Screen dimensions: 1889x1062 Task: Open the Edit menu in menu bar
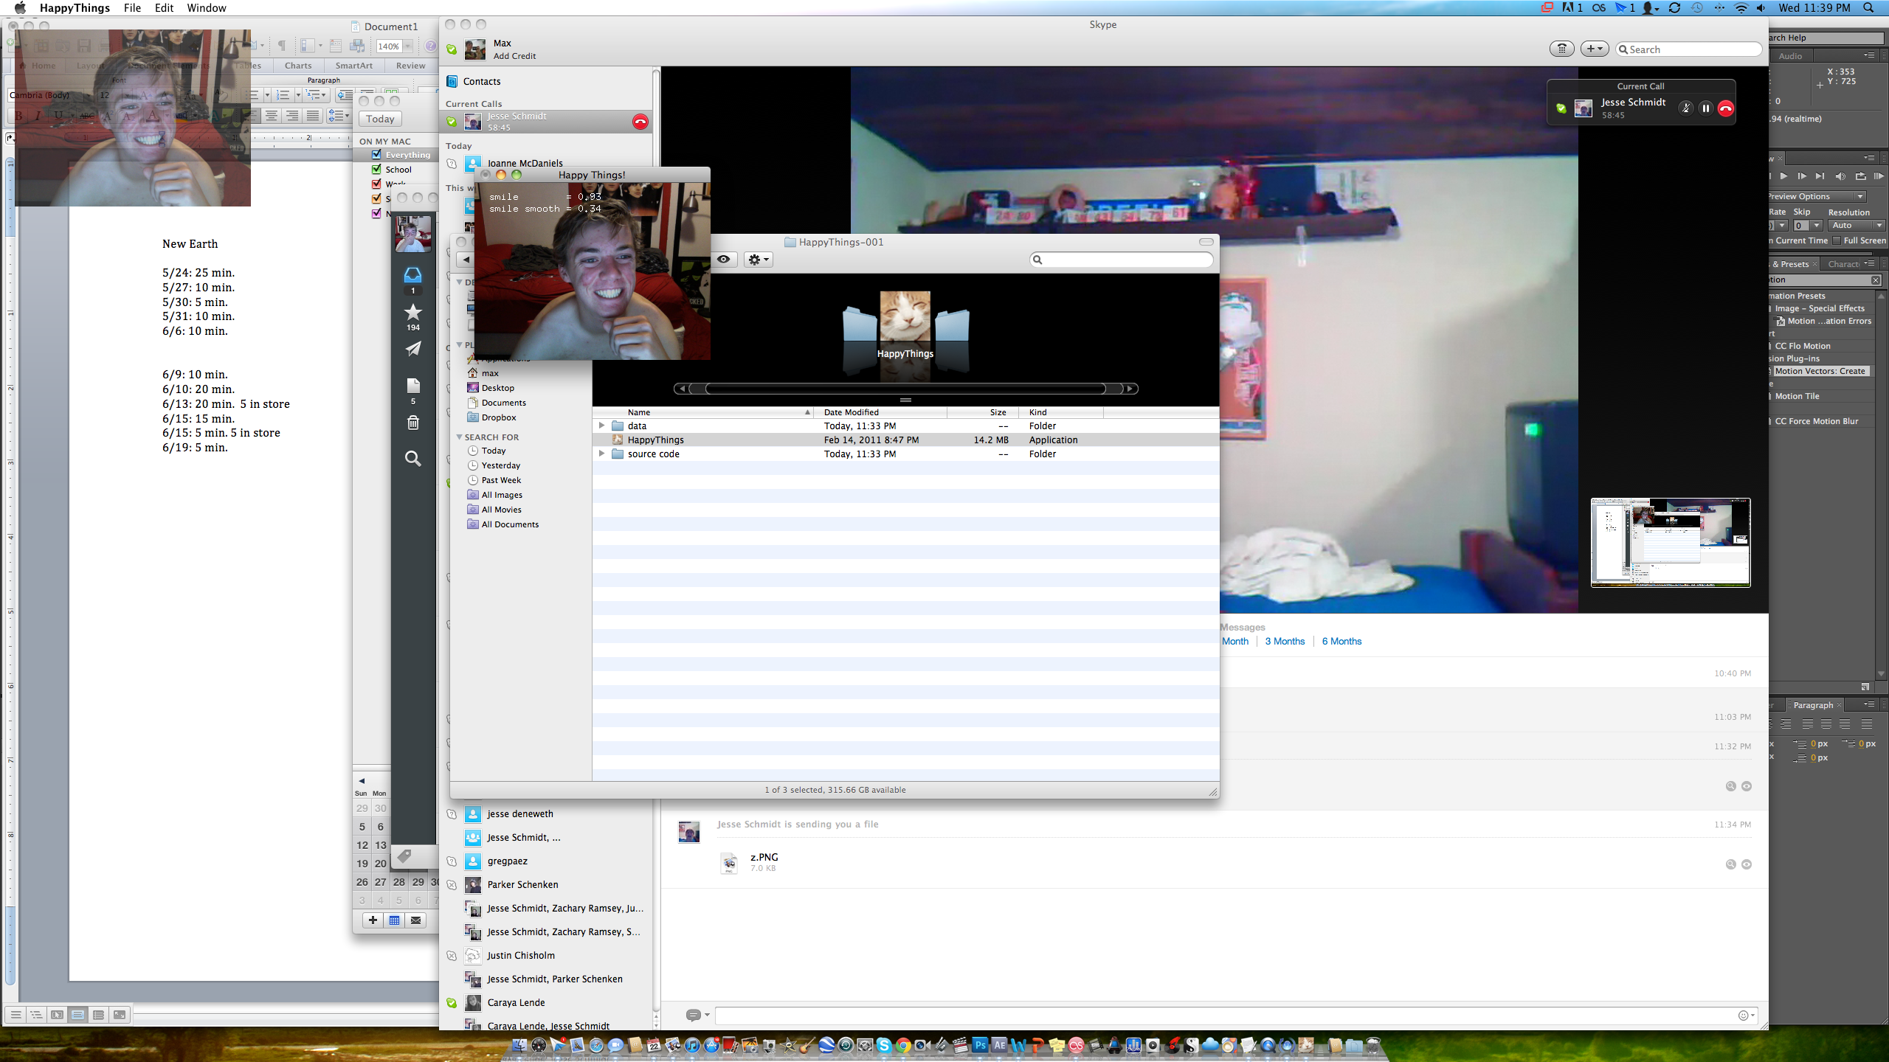tap(164, 8)
